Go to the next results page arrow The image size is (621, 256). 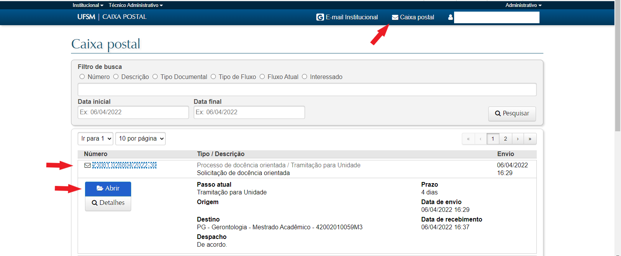(x=517, y=139)
